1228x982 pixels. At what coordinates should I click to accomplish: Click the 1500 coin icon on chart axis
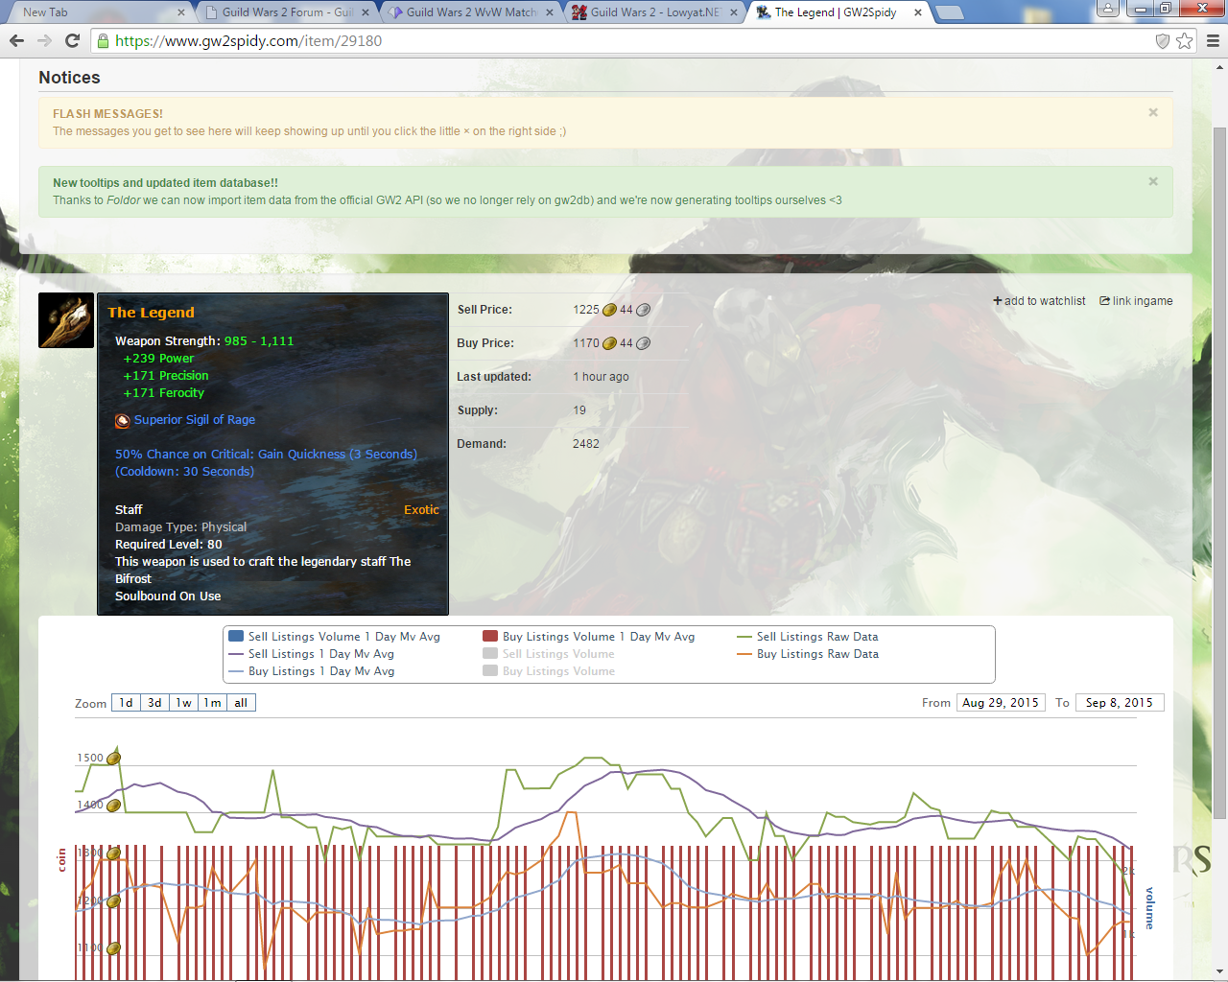[113, 759]
